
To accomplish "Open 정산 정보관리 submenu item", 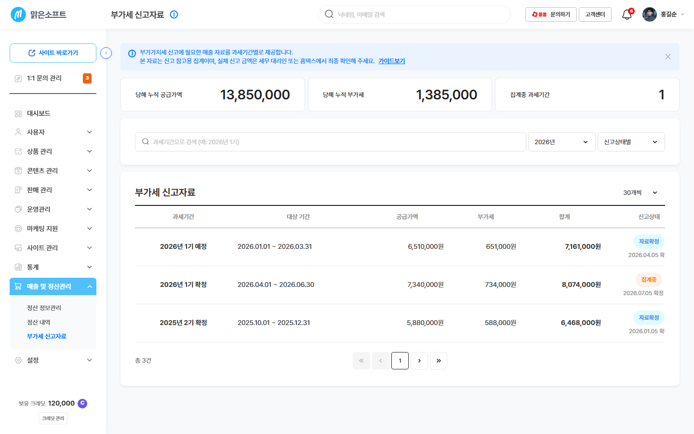I will [44, 308].
